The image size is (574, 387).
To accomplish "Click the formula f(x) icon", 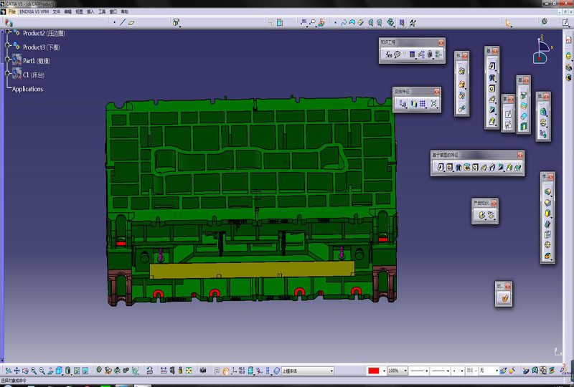I will (388, 54).
